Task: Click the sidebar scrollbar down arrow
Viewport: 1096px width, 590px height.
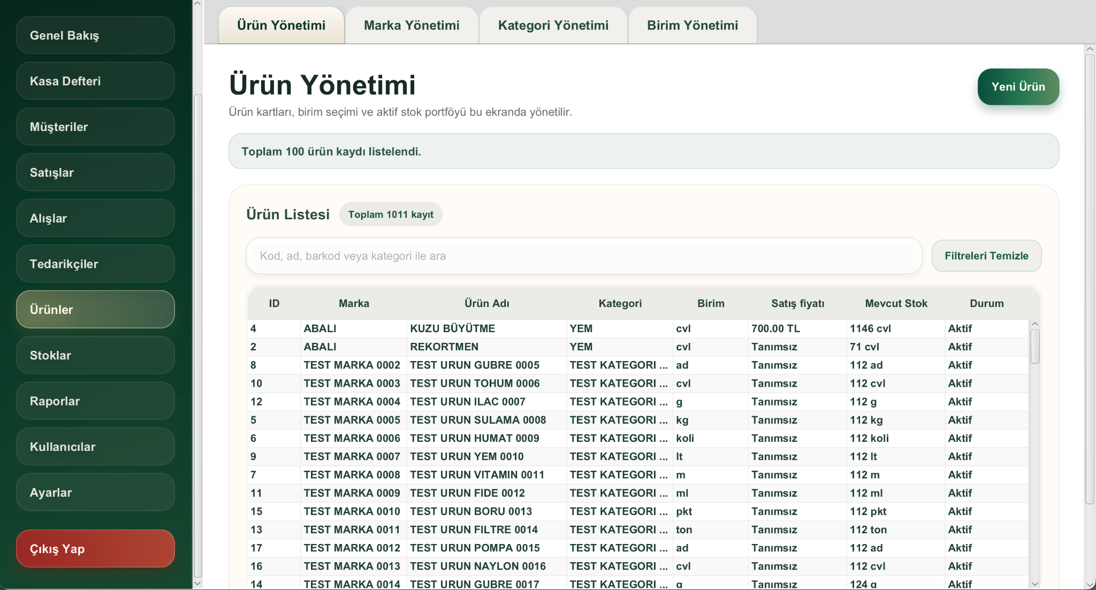Action: (197, 584)
